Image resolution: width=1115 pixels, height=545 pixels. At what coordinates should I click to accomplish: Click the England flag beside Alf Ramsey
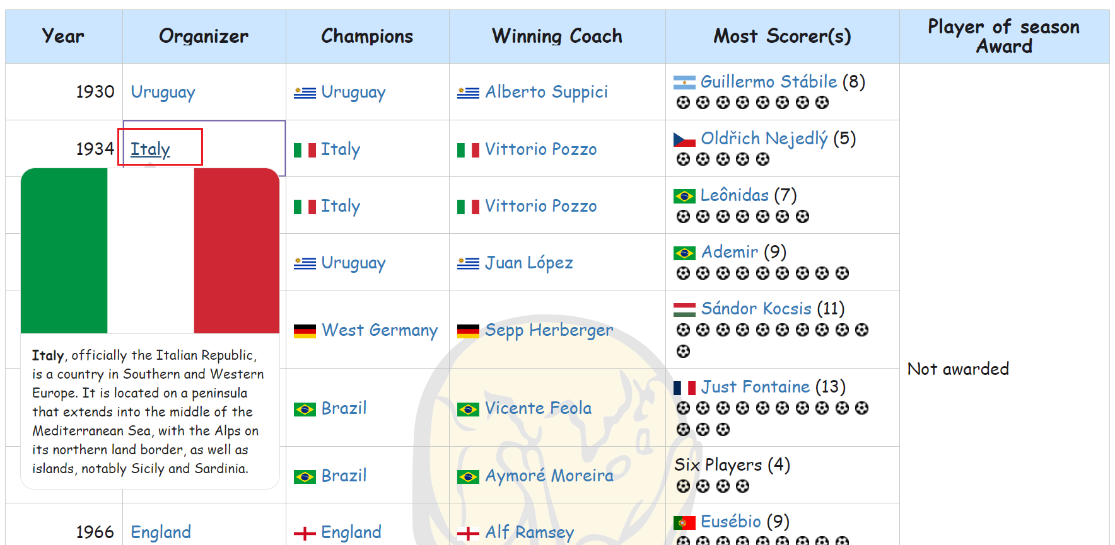468,534
